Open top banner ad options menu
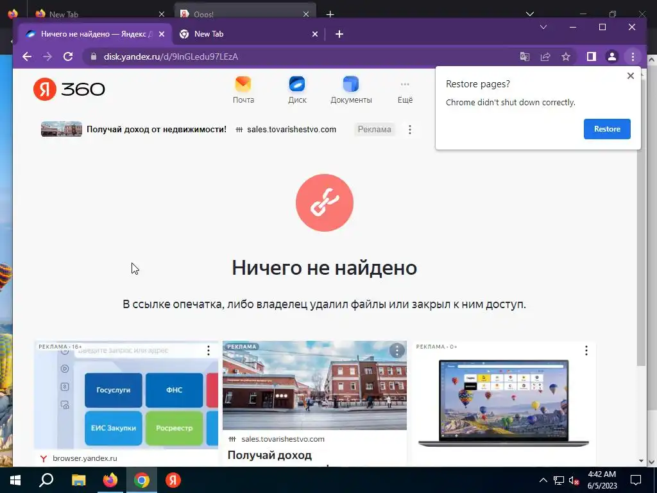 click(410, 130)
